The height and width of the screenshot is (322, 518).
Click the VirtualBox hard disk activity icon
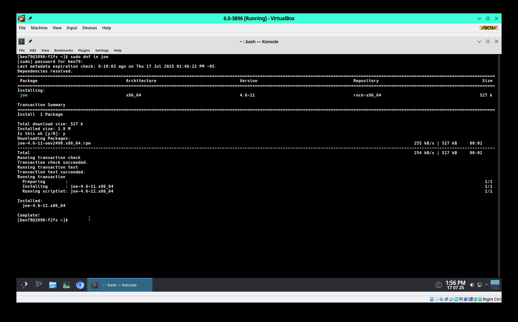[432, 299]
